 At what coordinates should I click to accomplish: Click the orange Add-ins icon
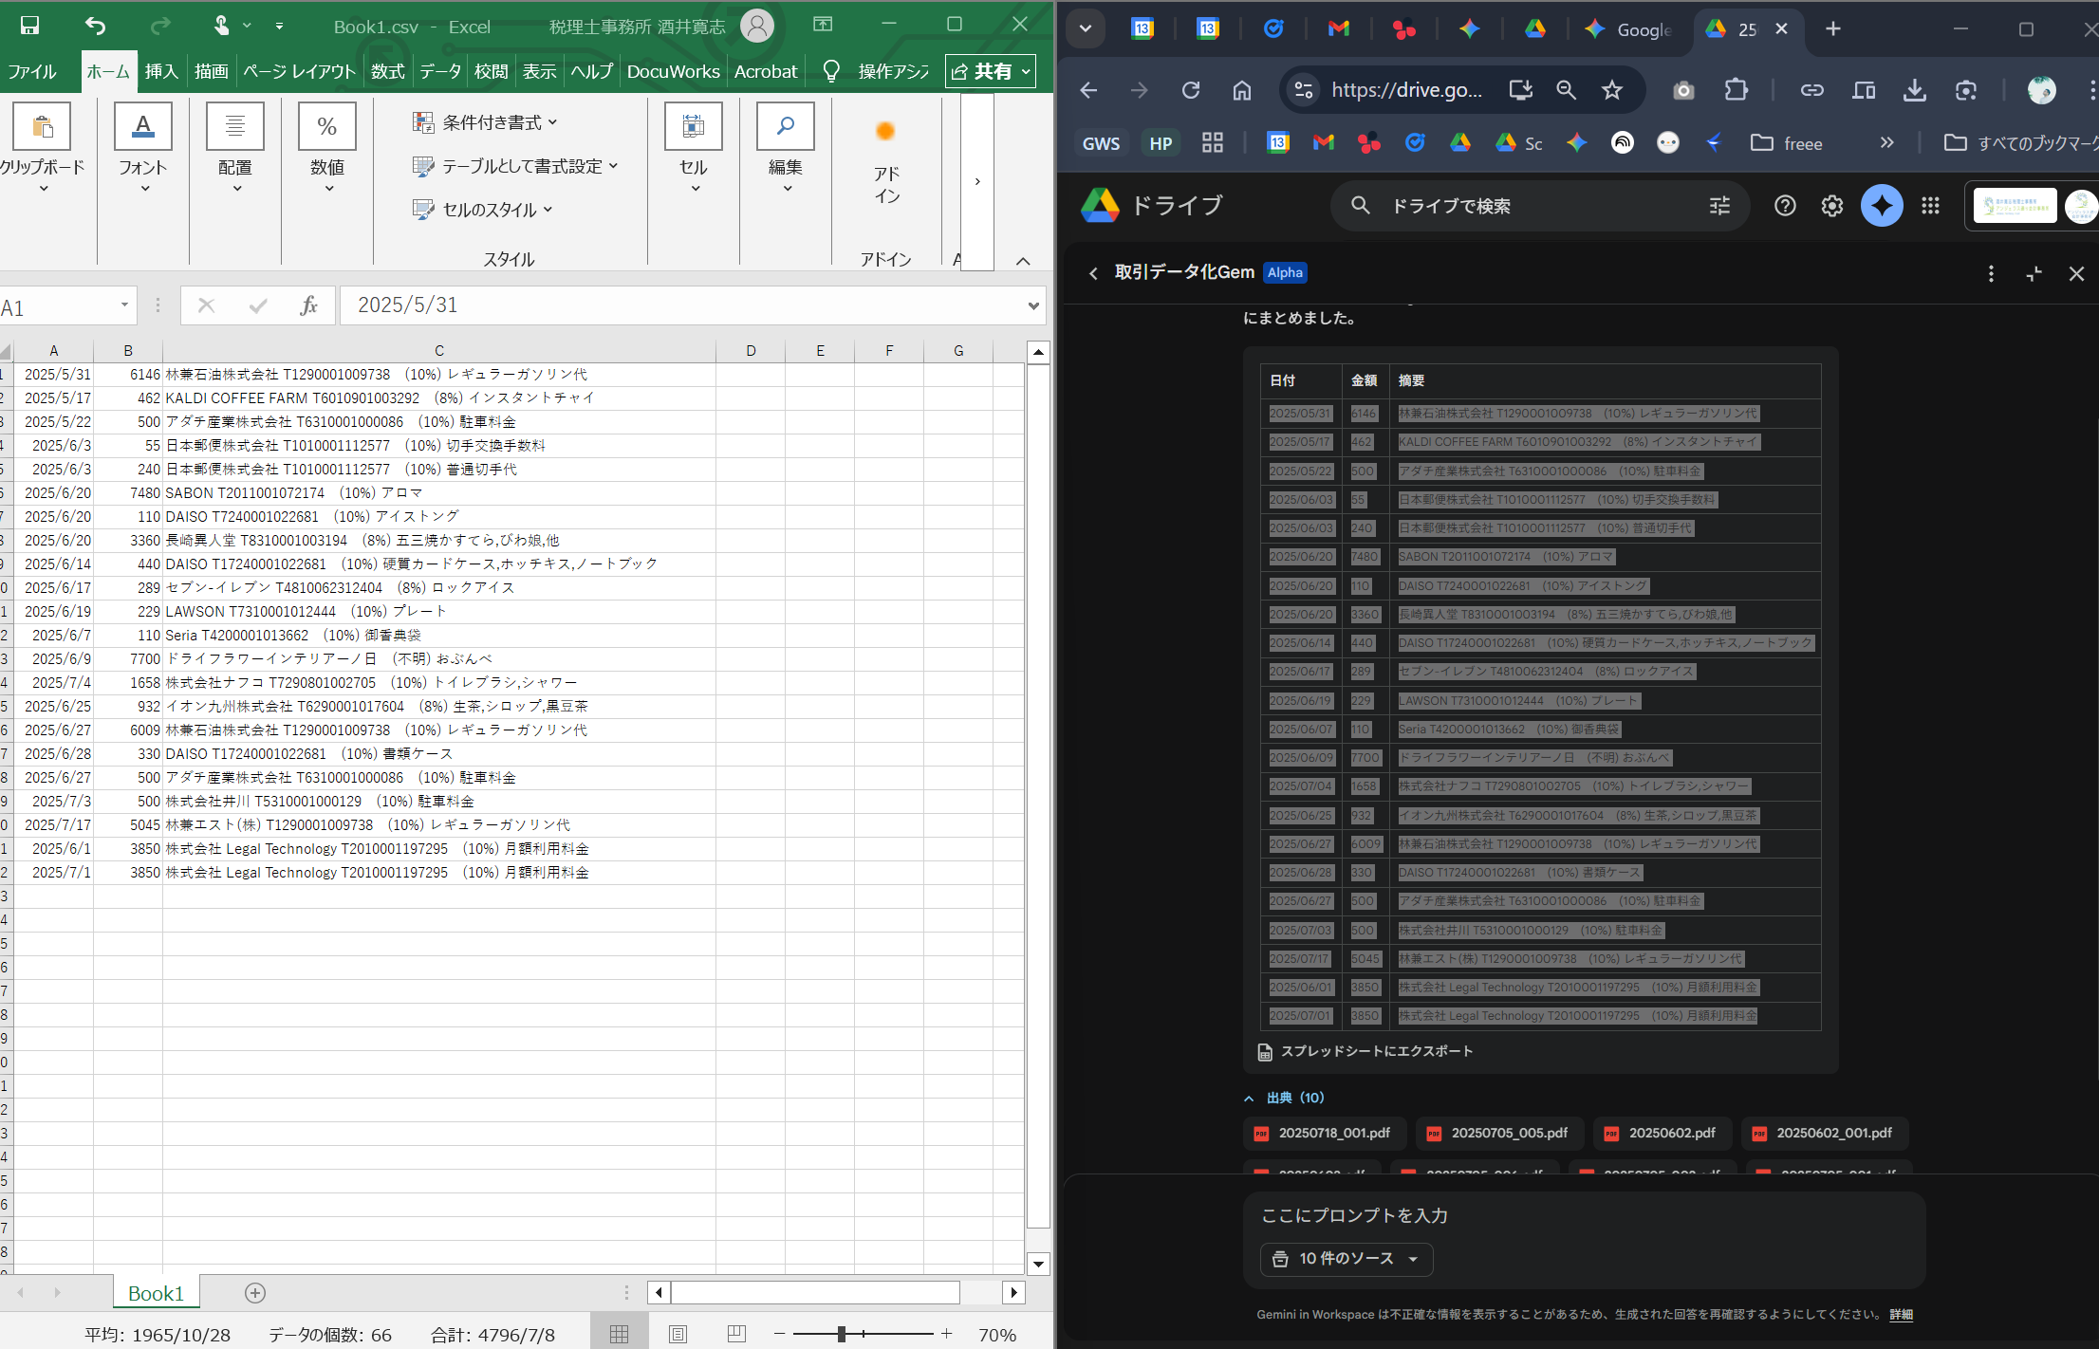point(885,132)
